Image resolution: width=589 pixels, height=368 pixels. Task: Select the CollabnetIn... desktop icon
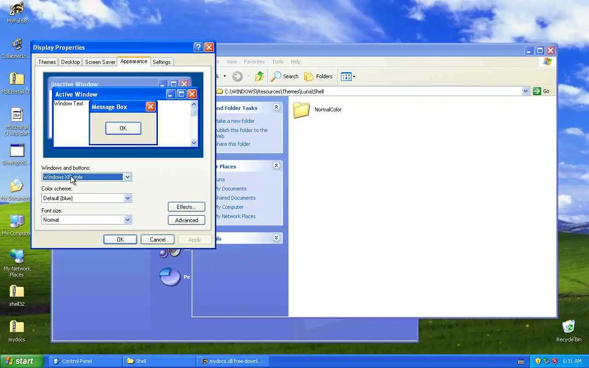(x=17, y=48)
